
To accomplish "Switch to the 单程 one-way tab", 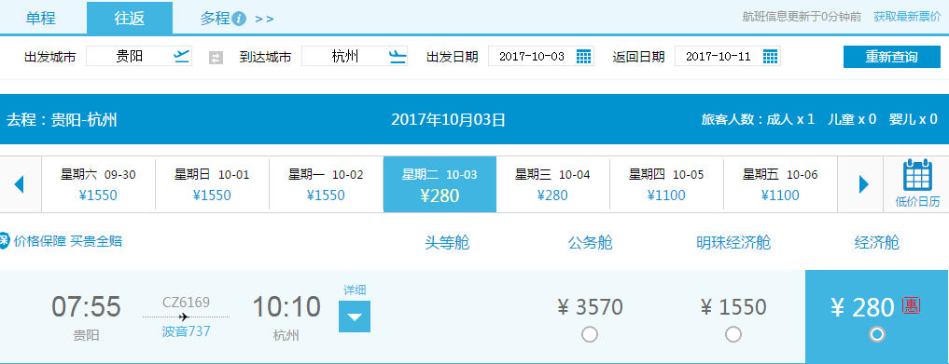I will coord(40,18).
